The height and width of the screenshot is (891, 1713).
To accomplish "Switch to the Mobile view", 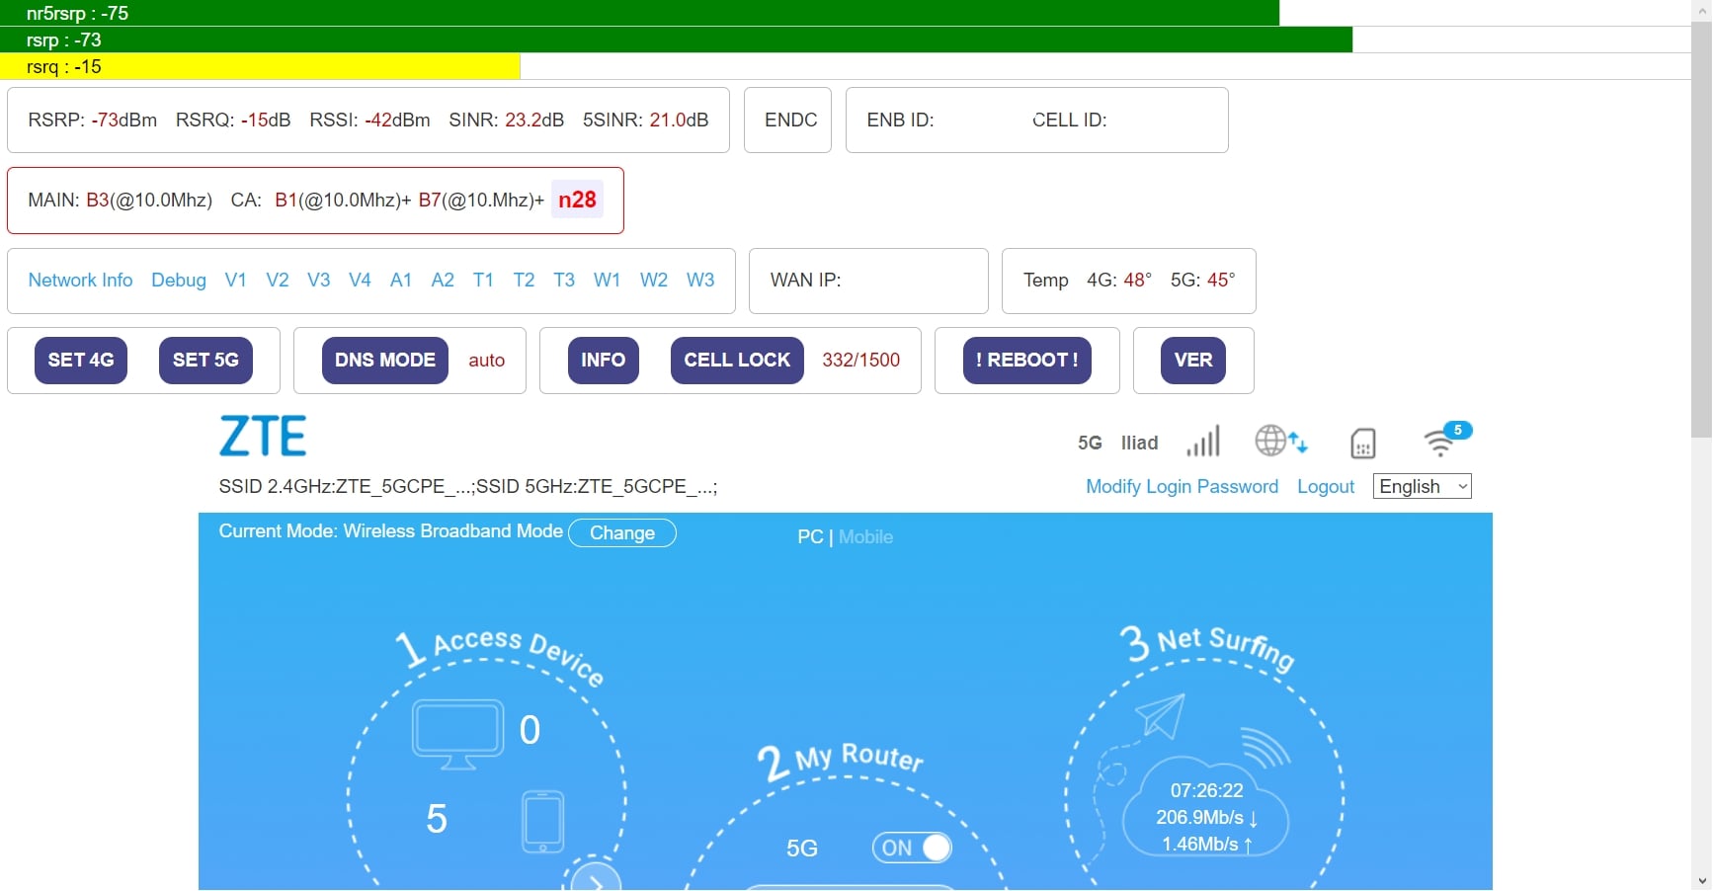I will (x=865, y=537).
